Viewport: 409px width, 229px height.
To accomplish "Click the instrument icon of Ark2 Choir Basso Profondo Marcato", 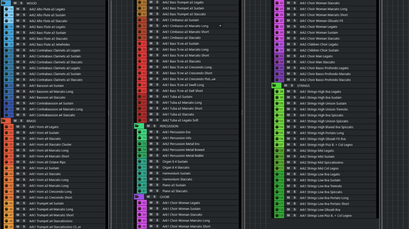I will pos(277,74).
